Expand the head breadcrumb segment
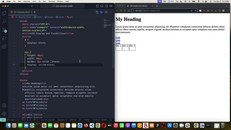This screenshot has width=231, height=130. point(49,17)
